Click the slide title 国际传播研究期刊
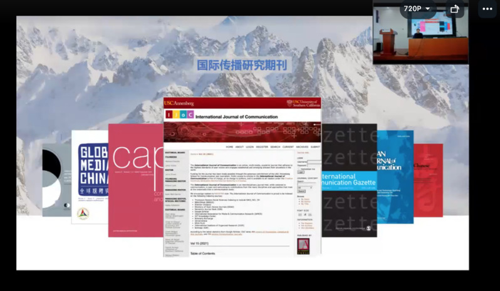 [x=242, y=65]
